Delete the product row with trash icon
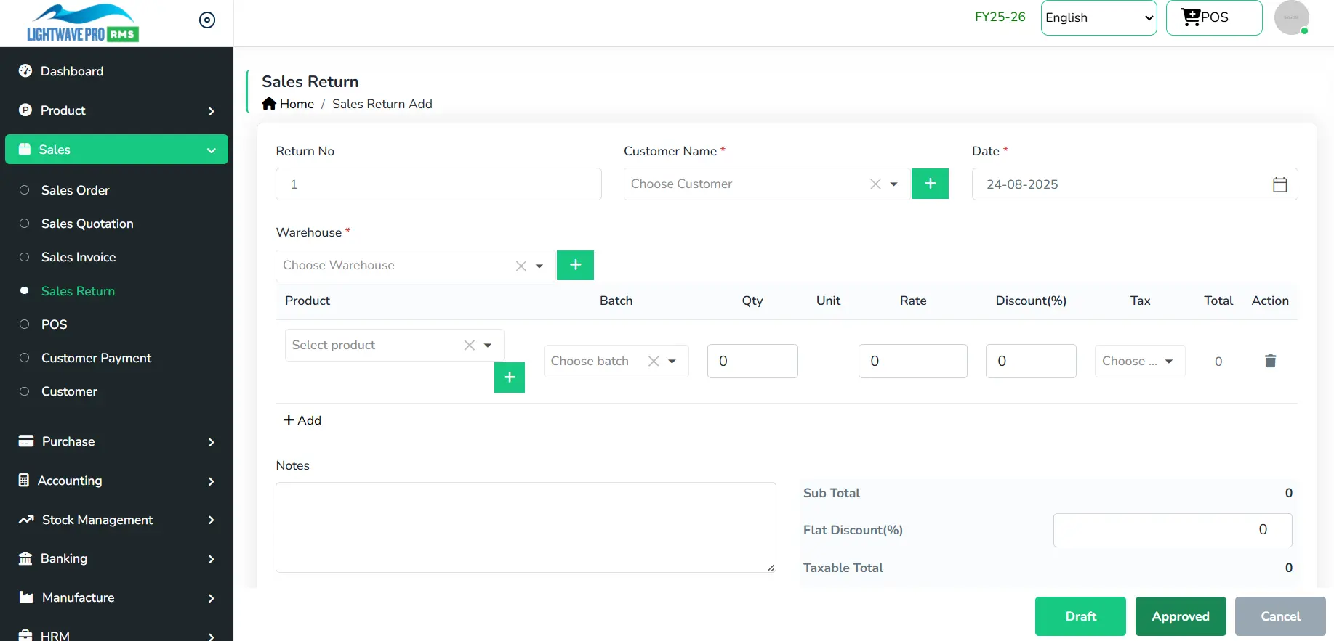1334x641 pixels. pos(1270,361)
